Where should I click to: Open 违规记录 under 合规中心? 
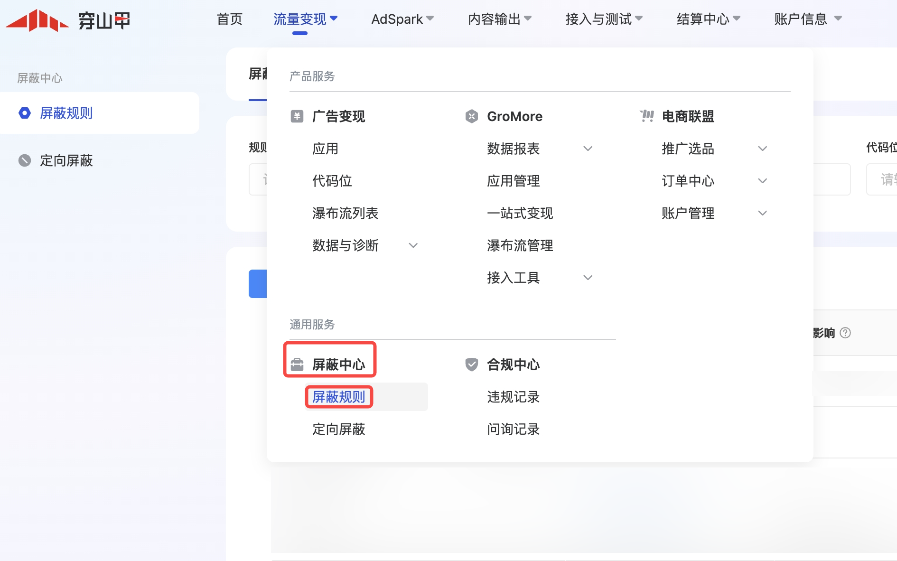(x=513, y=397)
